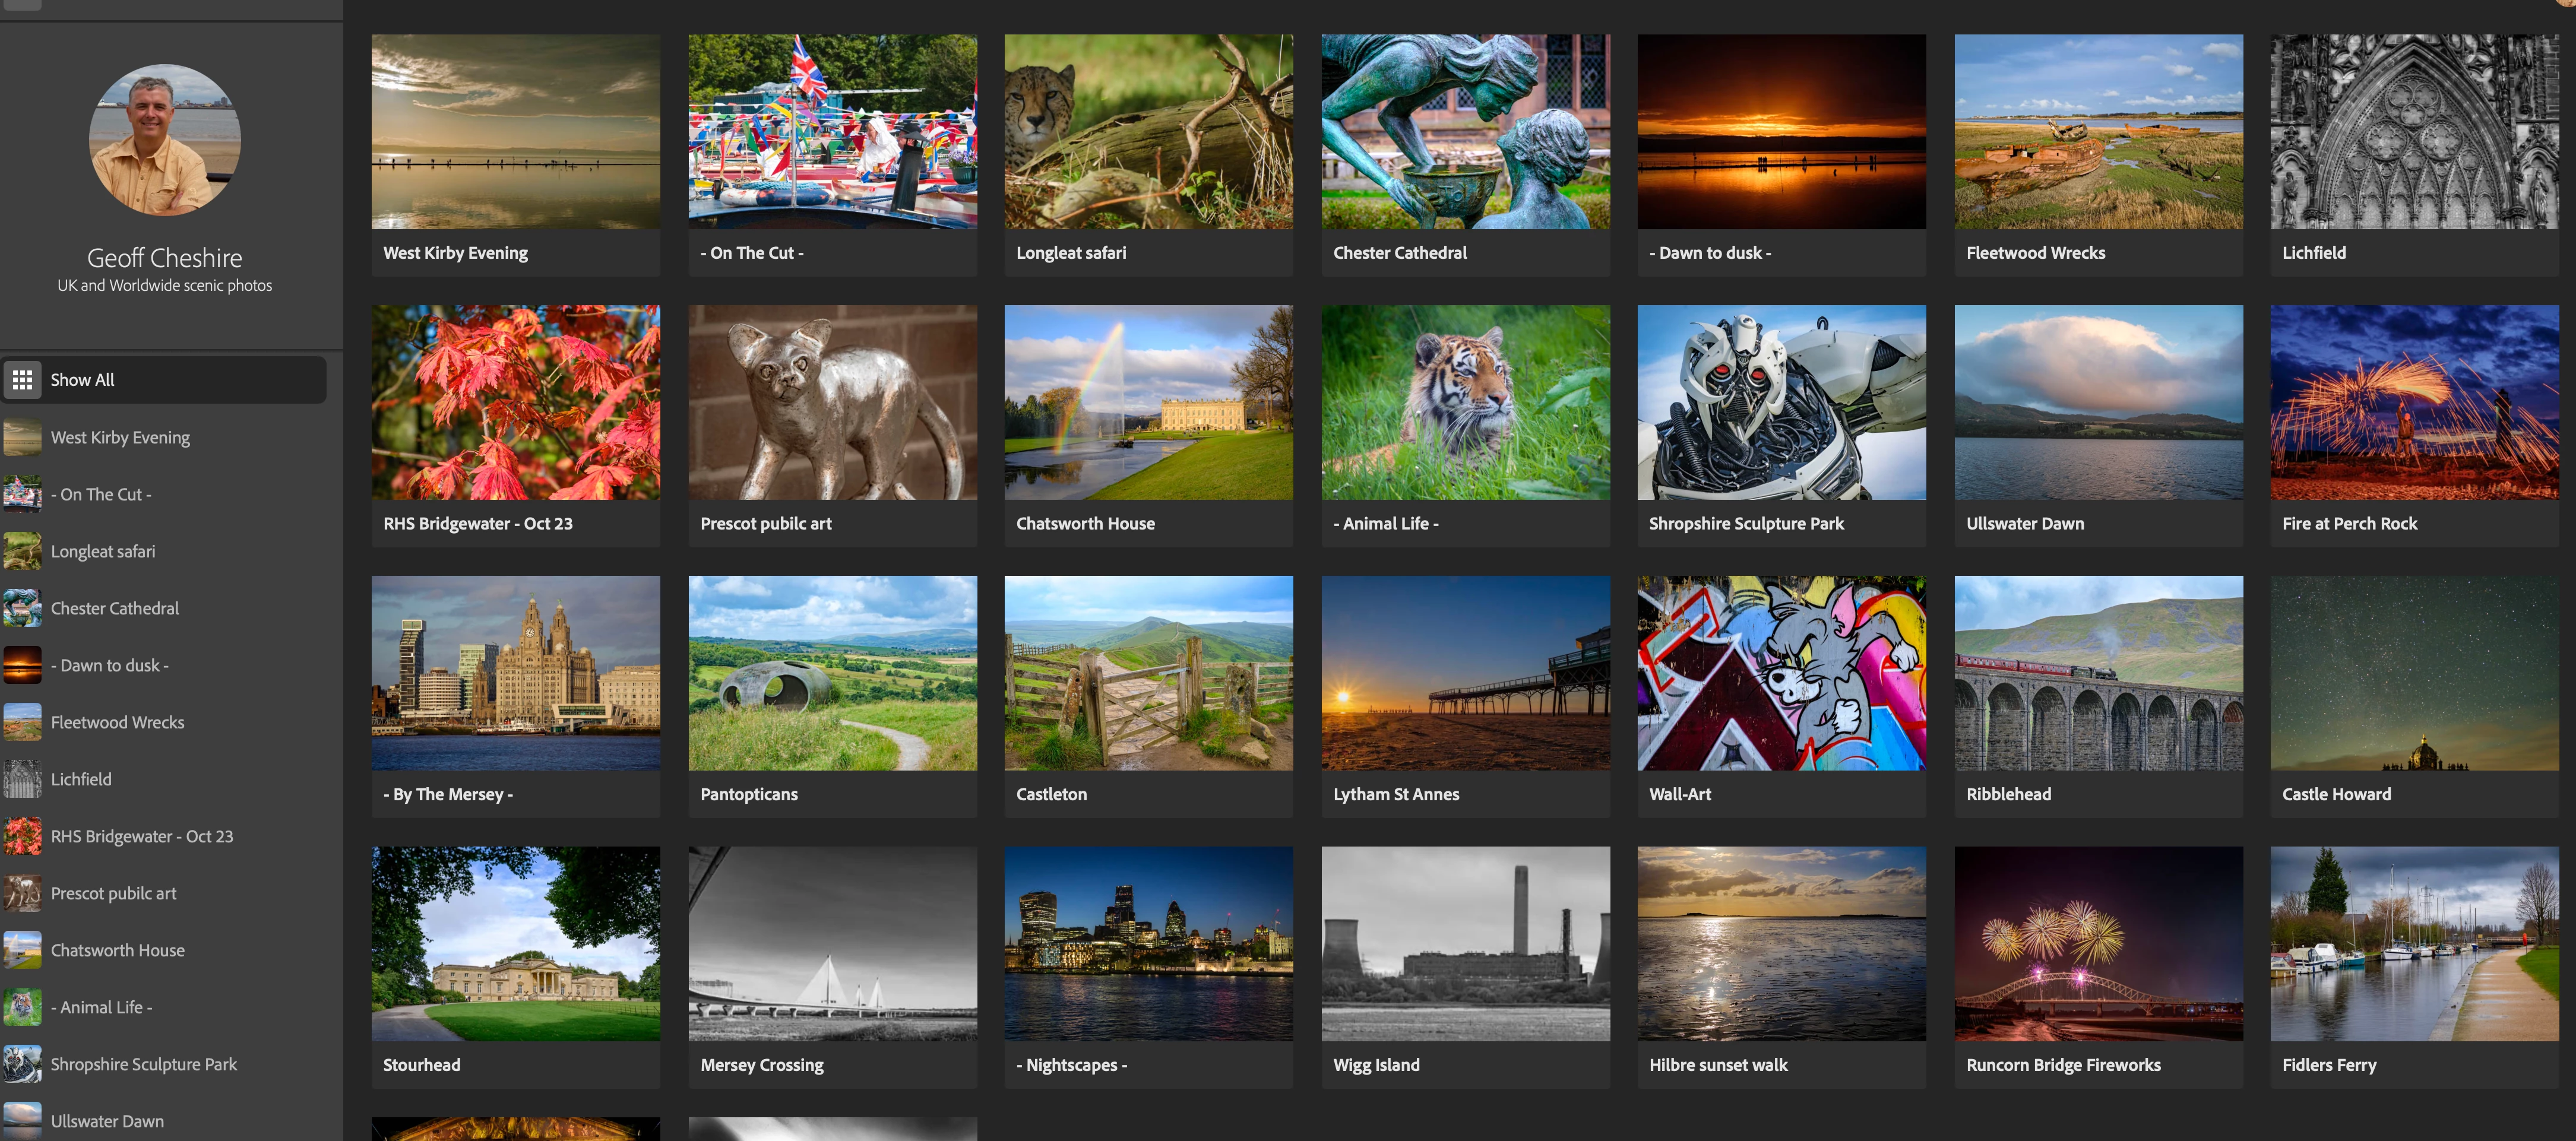
Task: Click the Geoff Cheshire name heading
Action: pos(165,258)
